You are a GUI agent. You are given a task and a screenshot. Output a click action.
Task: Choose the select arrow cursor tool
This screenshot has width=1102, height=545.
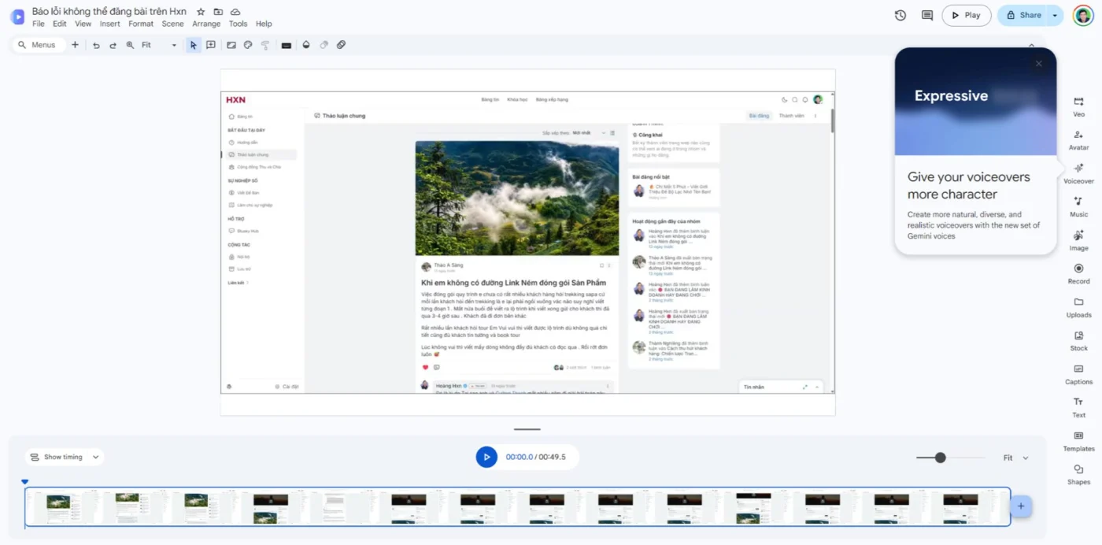click(x=194, y=45)
